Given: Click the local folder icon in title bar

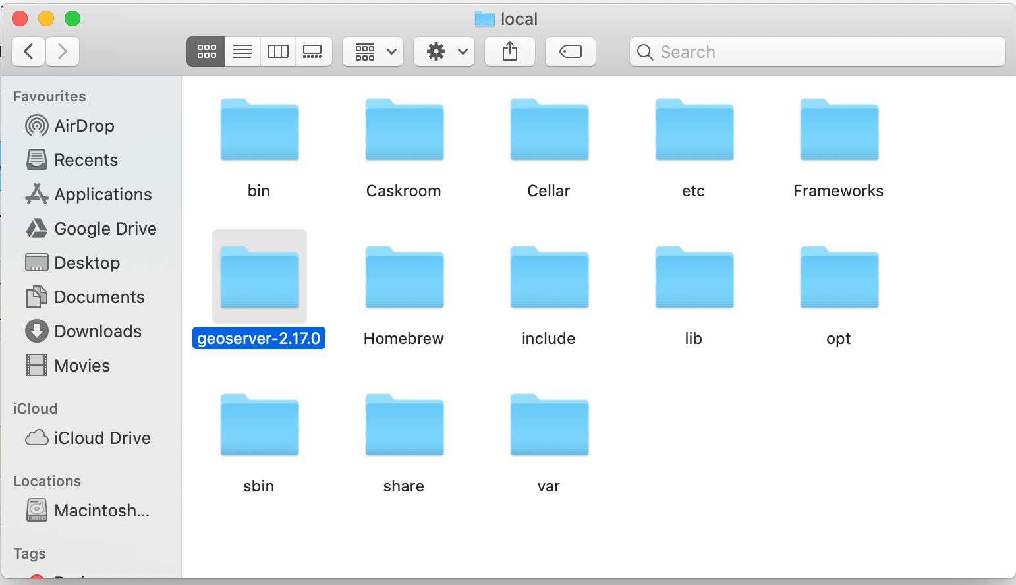Looking at the screenshot, I should tap(485, 18).
